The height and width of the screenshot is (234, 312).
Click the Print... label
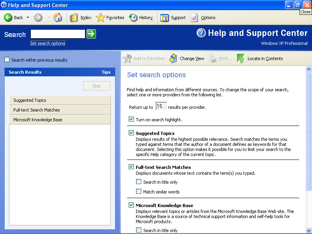click(226, 58)
